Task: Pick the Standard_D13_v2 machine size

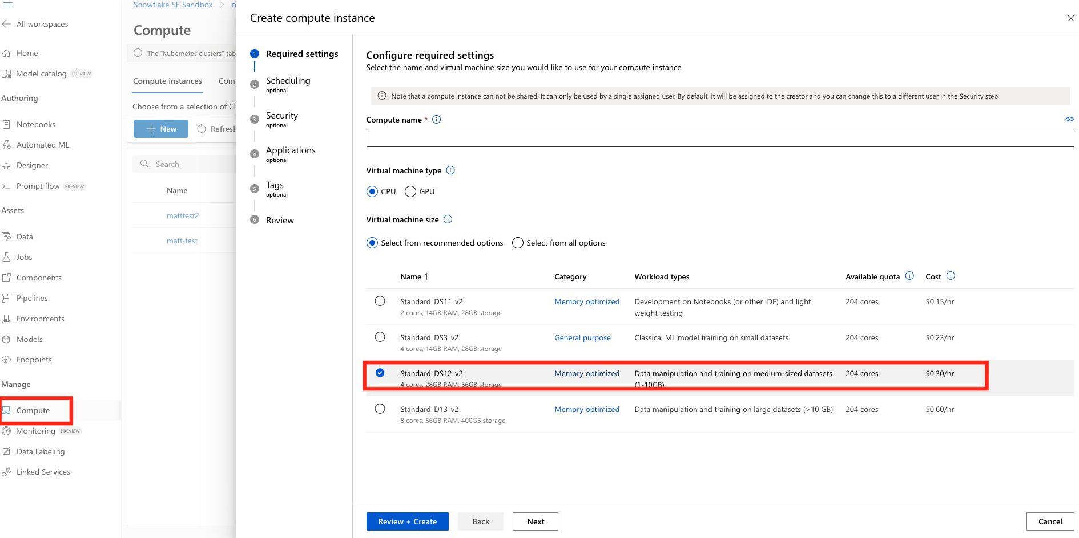Action: pos(380,409)
